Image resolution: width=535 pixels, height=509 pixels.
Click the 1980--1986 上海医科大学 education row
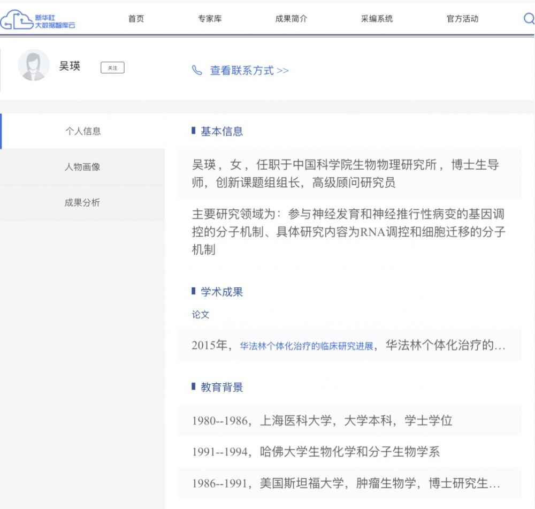click(322, 421)
